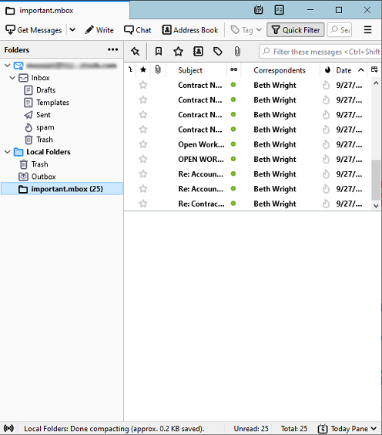The height and width of the screenshot is (435, 382).
Task: Open the Thunderbird hamburger menu
Action: point(367,29)
